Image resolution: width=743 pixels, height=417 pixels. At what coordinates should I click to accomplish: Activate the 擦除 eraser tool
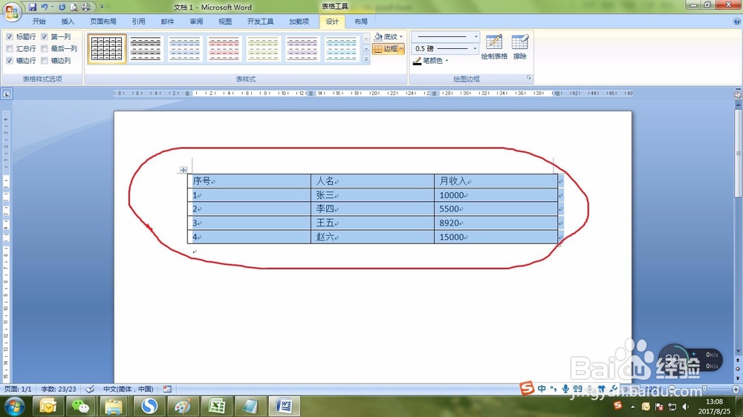point(520,47)
